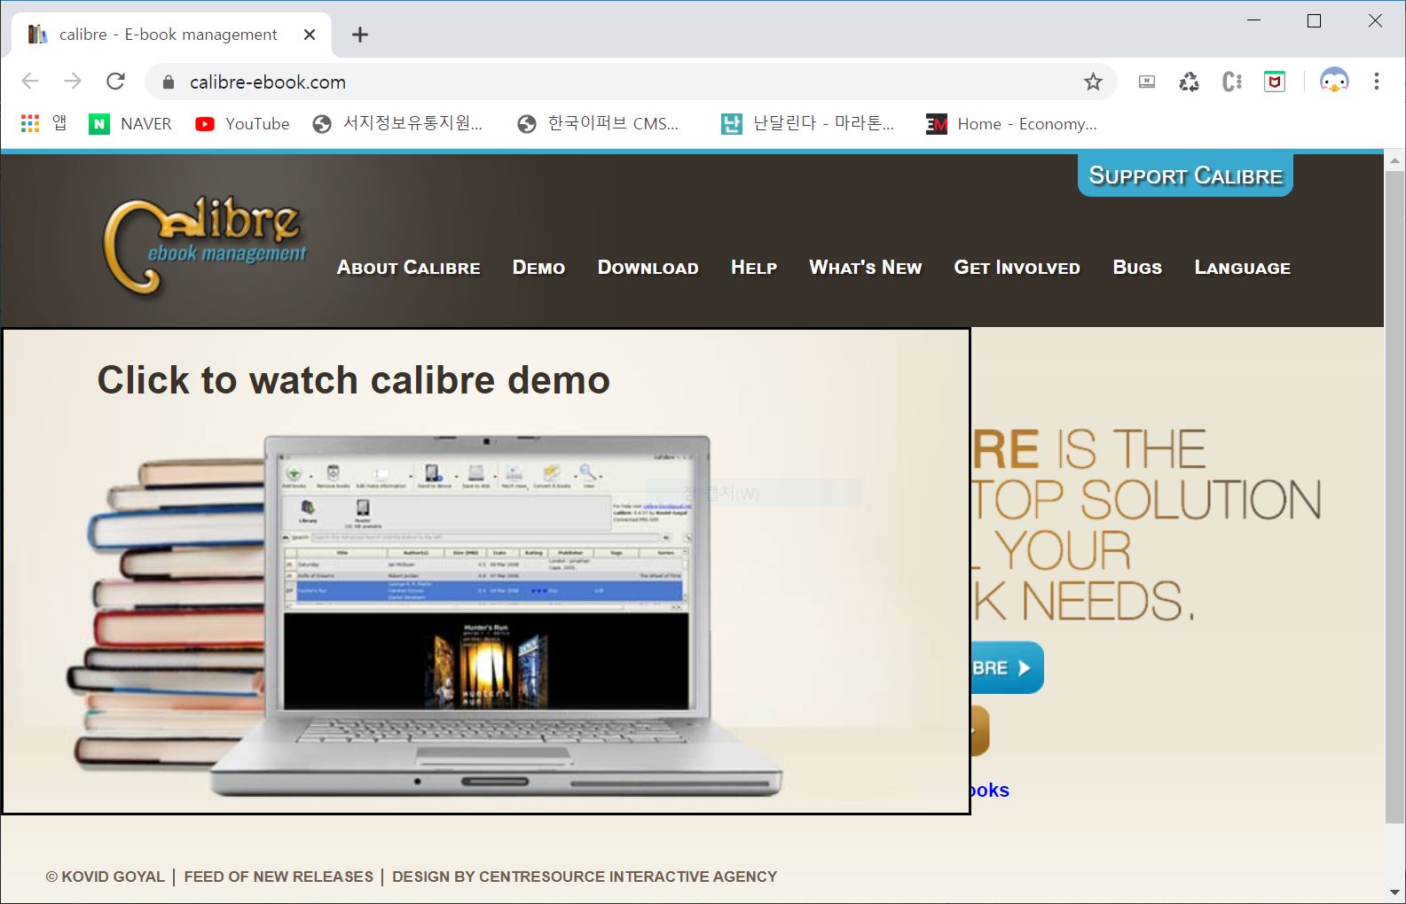Click the small N badge extension icon
This screenshot has height=904, width=1406.
[x=1147, y=82]
